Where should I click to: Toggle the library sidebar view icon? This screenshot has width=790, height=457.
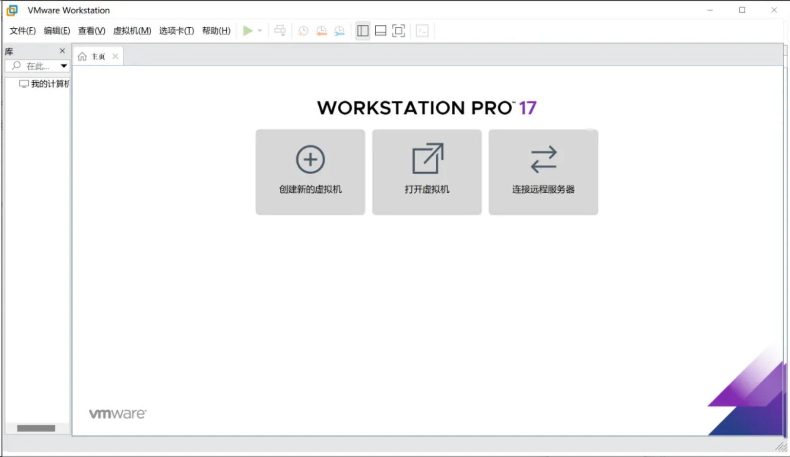coord(363,30)
